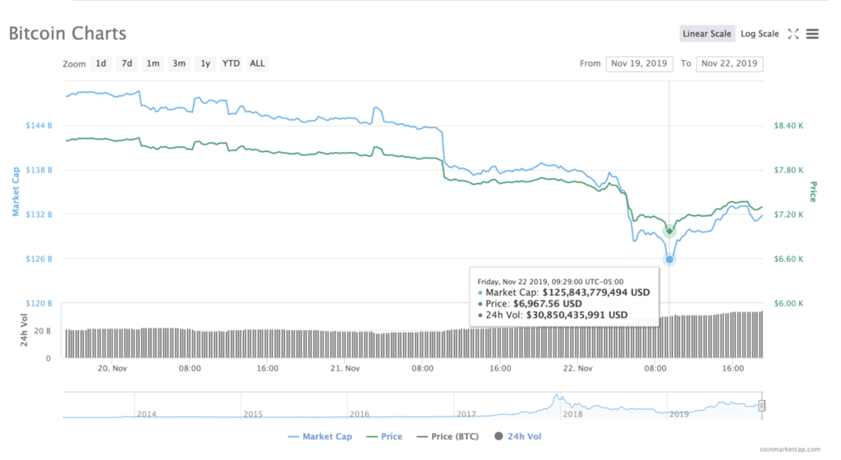Screen dimensions: 841x460
Task: Toggle fullscreen chart view icon
Action: pos(793,34)
